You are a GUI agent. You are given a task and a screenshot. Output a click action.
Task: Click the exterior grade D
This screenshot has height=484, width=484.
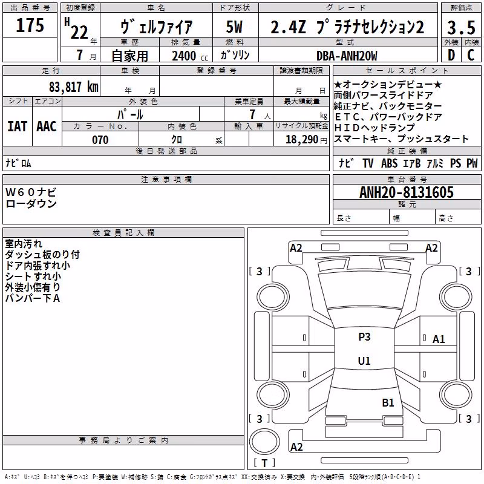tap(451, 55)
